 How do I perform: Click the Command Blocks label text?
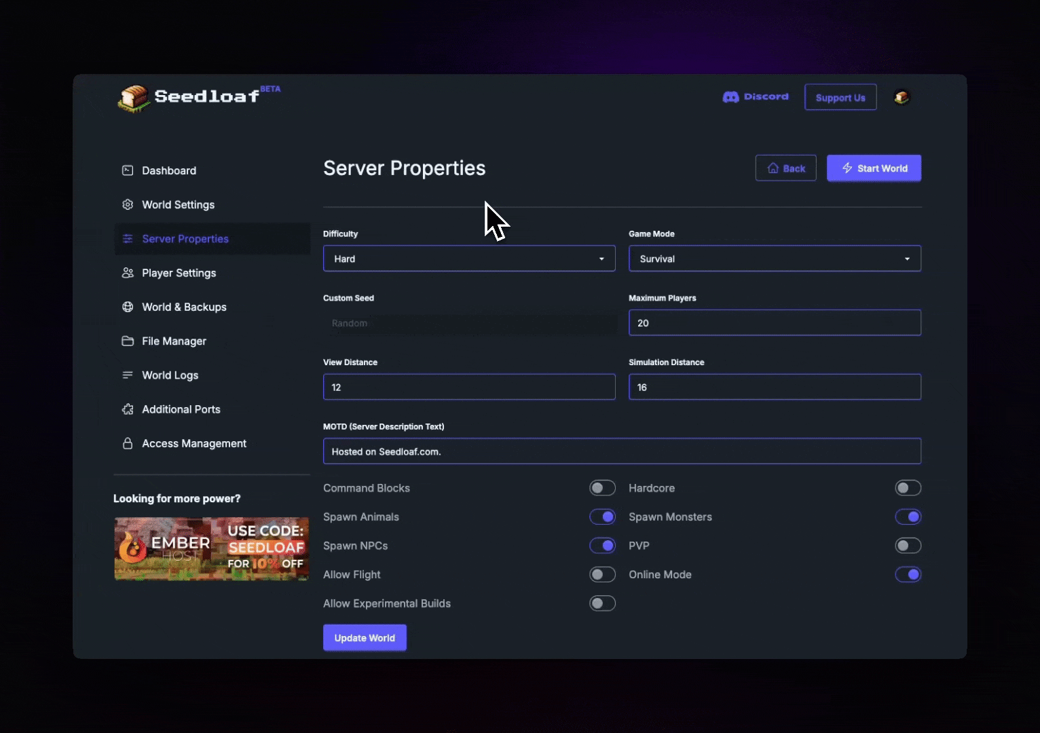[x=367, y=488]
